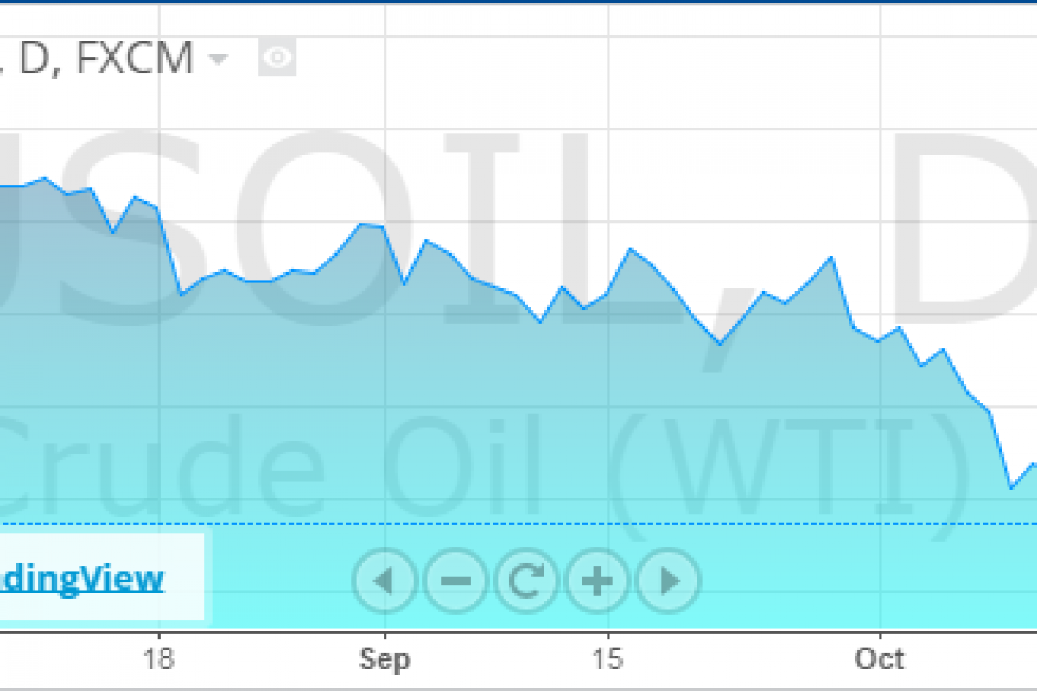Select the Sep label on the time axis
Screen dimensions: 1037x691
[x=385, y=661]
